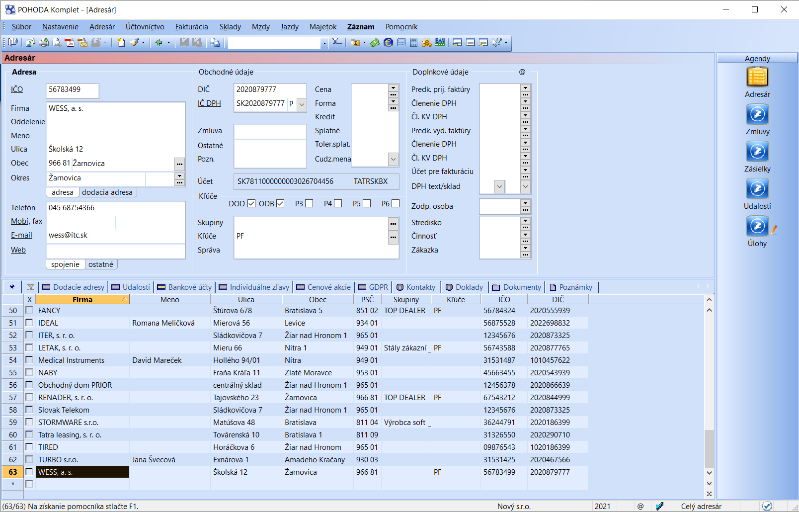Open the Cena dropdown arrow

coord(393,87)
